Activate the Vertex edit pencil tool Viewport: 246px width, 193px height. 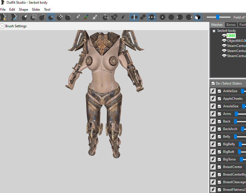[123, 17]
